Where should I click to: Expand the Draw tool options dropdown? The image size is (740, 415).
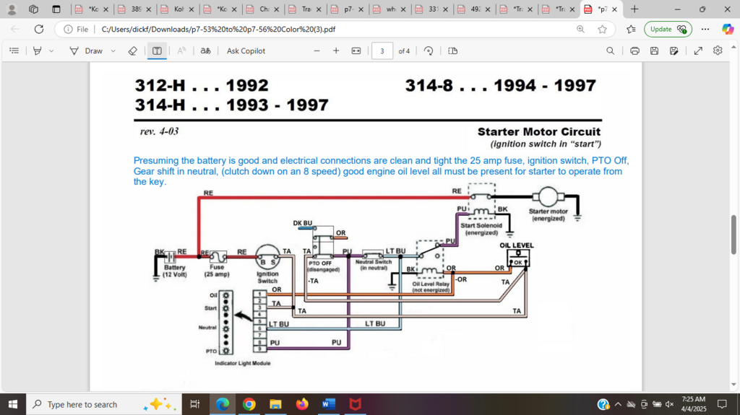(x=113, y=51)
